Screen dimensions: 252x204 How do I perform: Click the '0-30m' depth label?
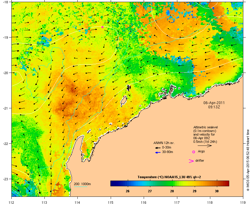(x=167, y=147)
